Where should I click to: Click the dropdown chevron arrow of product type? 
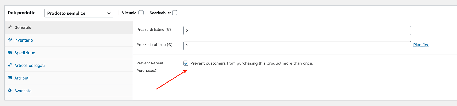(x=109, y=13)
